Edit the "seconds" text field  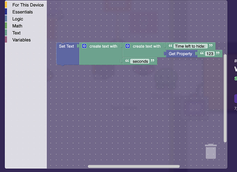click(x=140, y=61)
